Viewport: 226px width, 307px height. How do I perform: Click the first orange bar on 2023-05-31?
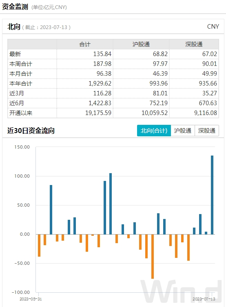(39, 245)
